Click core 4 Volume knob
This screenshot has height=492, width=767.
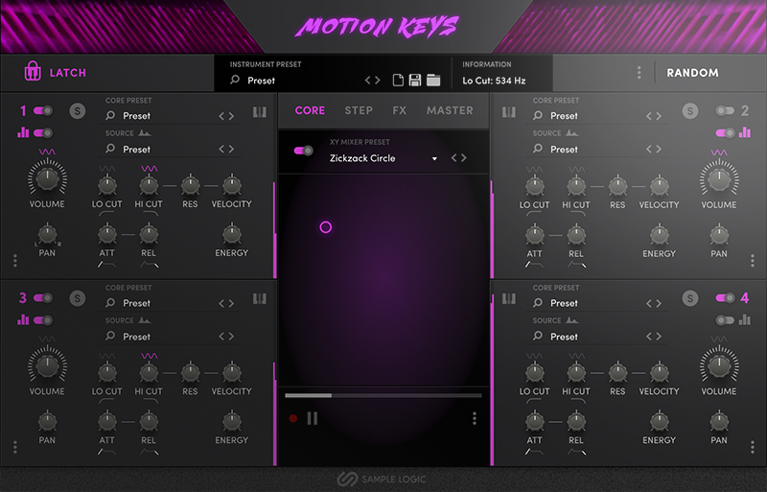point(719,365)
